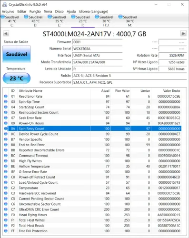The width and height of the screenshot is (189, 238).
Task: Open the Disco menu
Action: pyautogui.click(x=59, y=11)
